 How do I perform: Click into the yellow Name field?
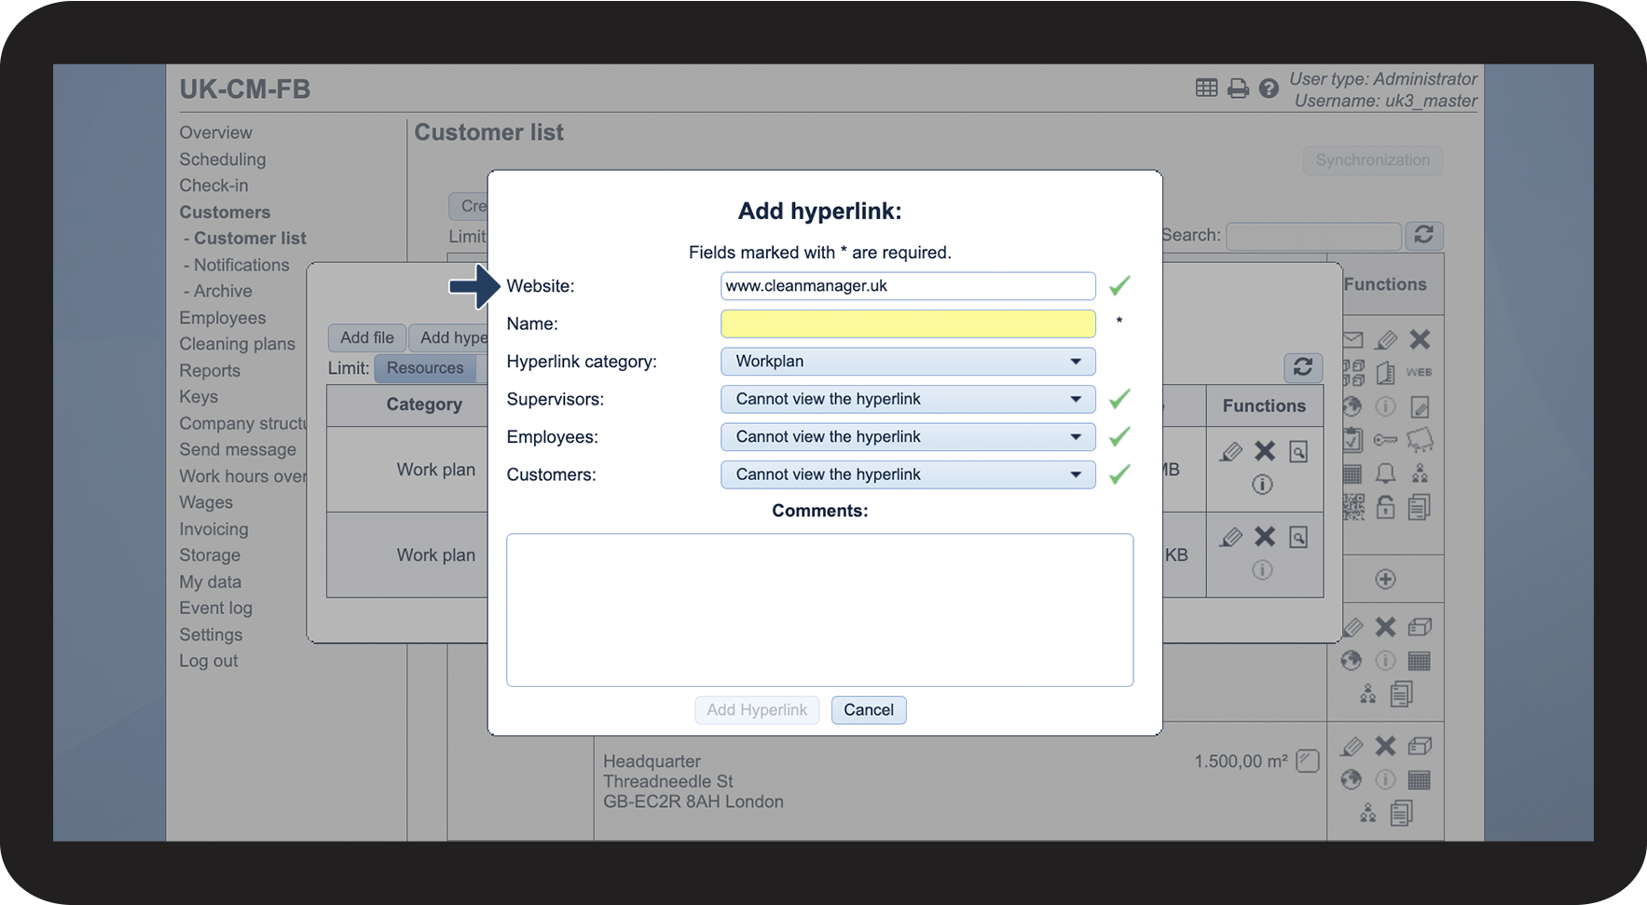[908, 324]
